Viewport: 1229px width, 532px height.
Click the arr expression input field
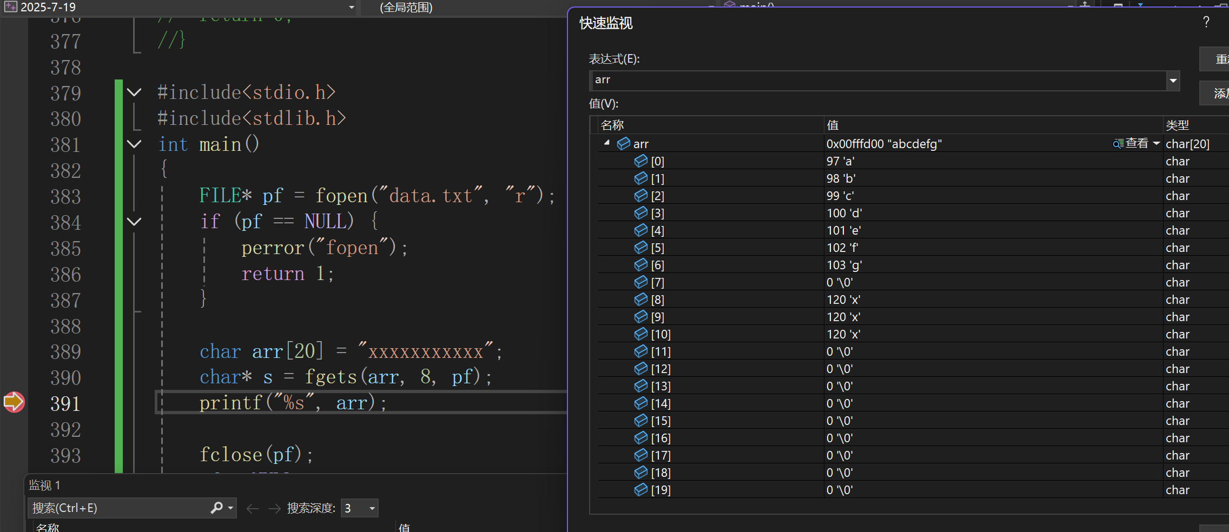pos(878,81)
